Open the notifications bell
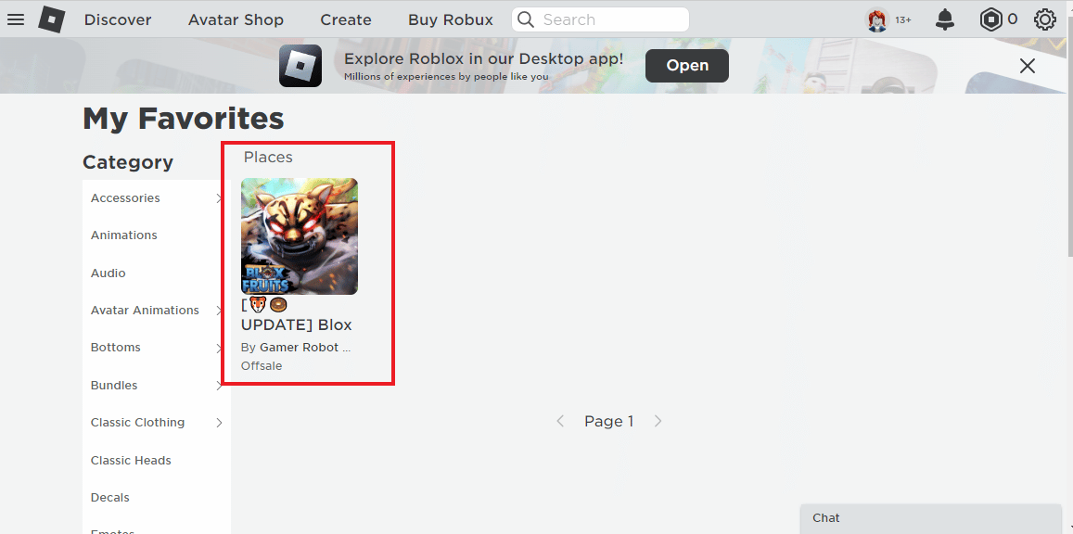 pyautogui.click(x=945, y=19)
